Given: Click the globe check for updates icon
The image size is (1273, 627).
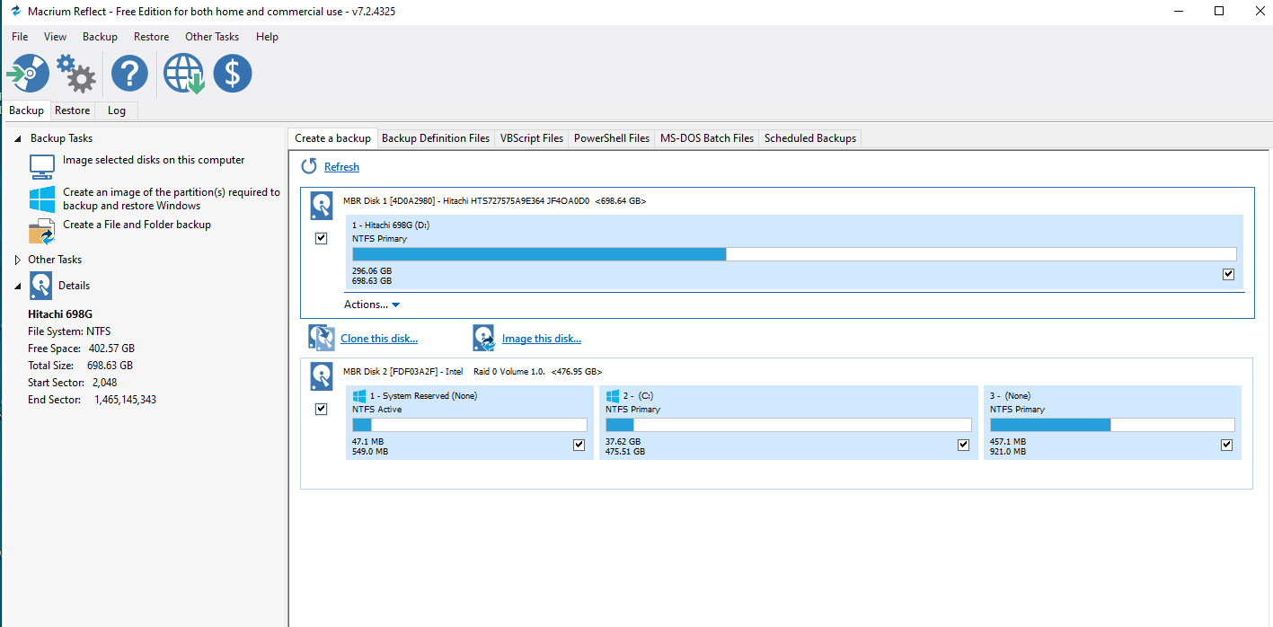Looking at the screenshot, I should click(x=183, y=73).
